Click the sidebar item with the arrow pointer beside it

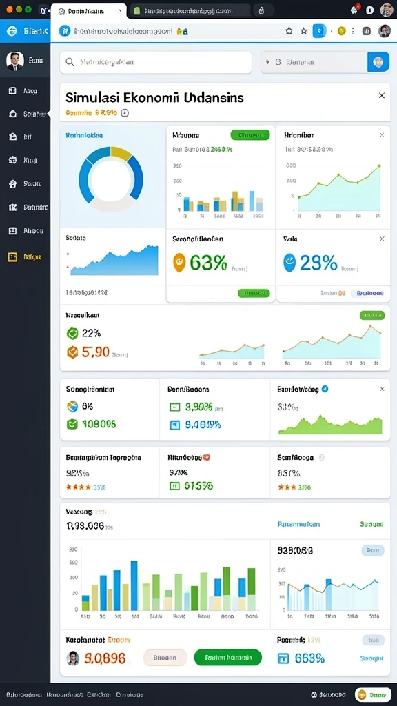[27, 114]
